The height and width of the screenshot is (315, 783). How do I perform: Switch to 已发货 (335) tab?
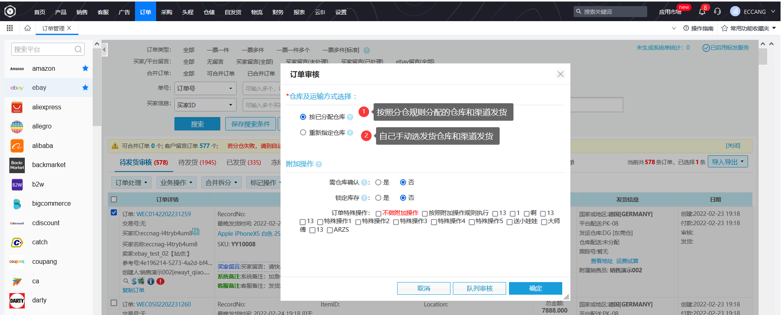244,162
